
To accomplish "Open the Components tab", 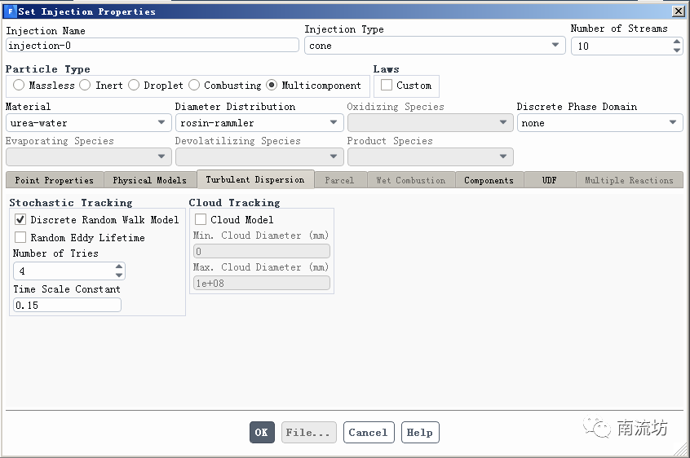I will point(489,180).
